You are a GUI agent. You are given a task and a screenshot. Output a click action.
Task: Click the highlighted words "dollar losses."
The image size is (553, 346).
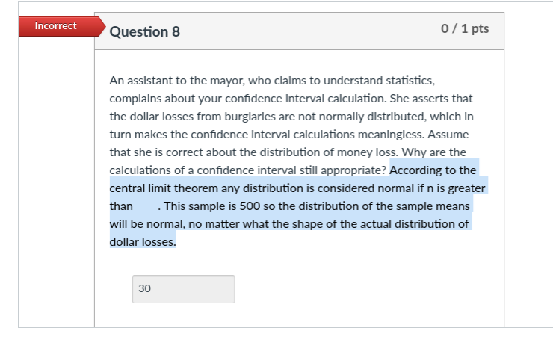143,242
